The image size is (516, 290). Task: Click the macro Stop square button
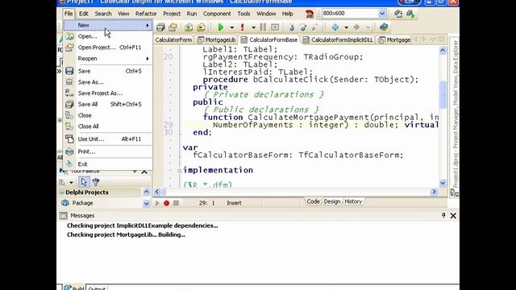(x=176, y=203)
